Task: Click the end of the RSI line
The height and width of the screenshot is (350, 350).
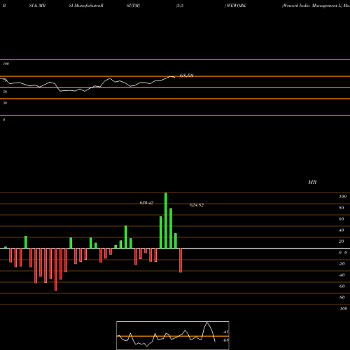Action: click(x=174, y=77)
